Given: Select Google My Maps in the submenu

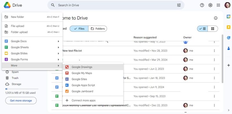Looking at the screenshot, I should coord(93,73).
